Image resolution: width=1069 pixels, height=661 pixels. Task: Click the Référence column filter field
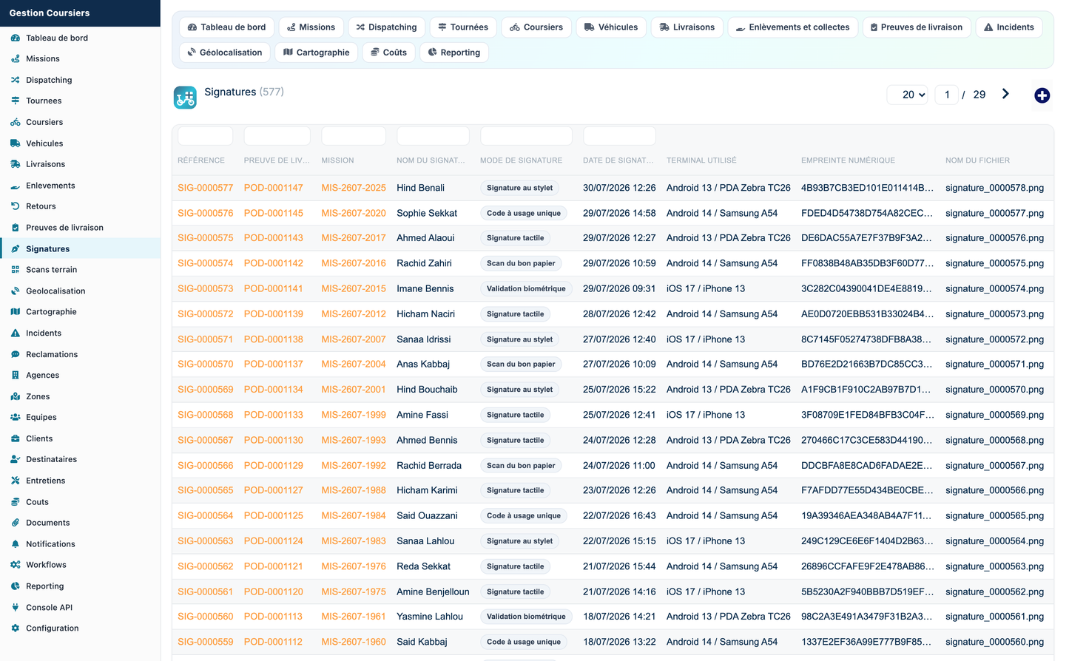205,136
